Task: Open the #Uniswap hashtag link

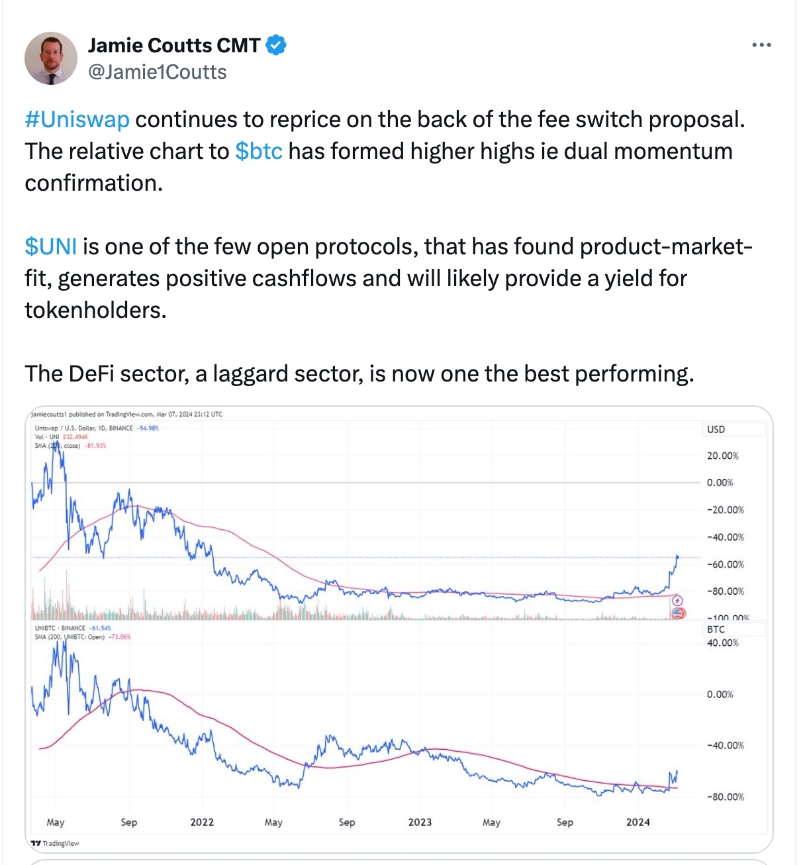Action: [77, 119]
